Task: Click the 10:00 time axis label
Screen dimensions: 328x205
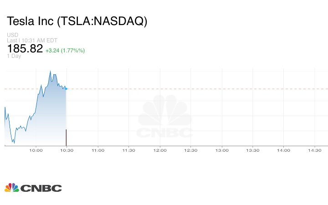Action: coord(36,150)
